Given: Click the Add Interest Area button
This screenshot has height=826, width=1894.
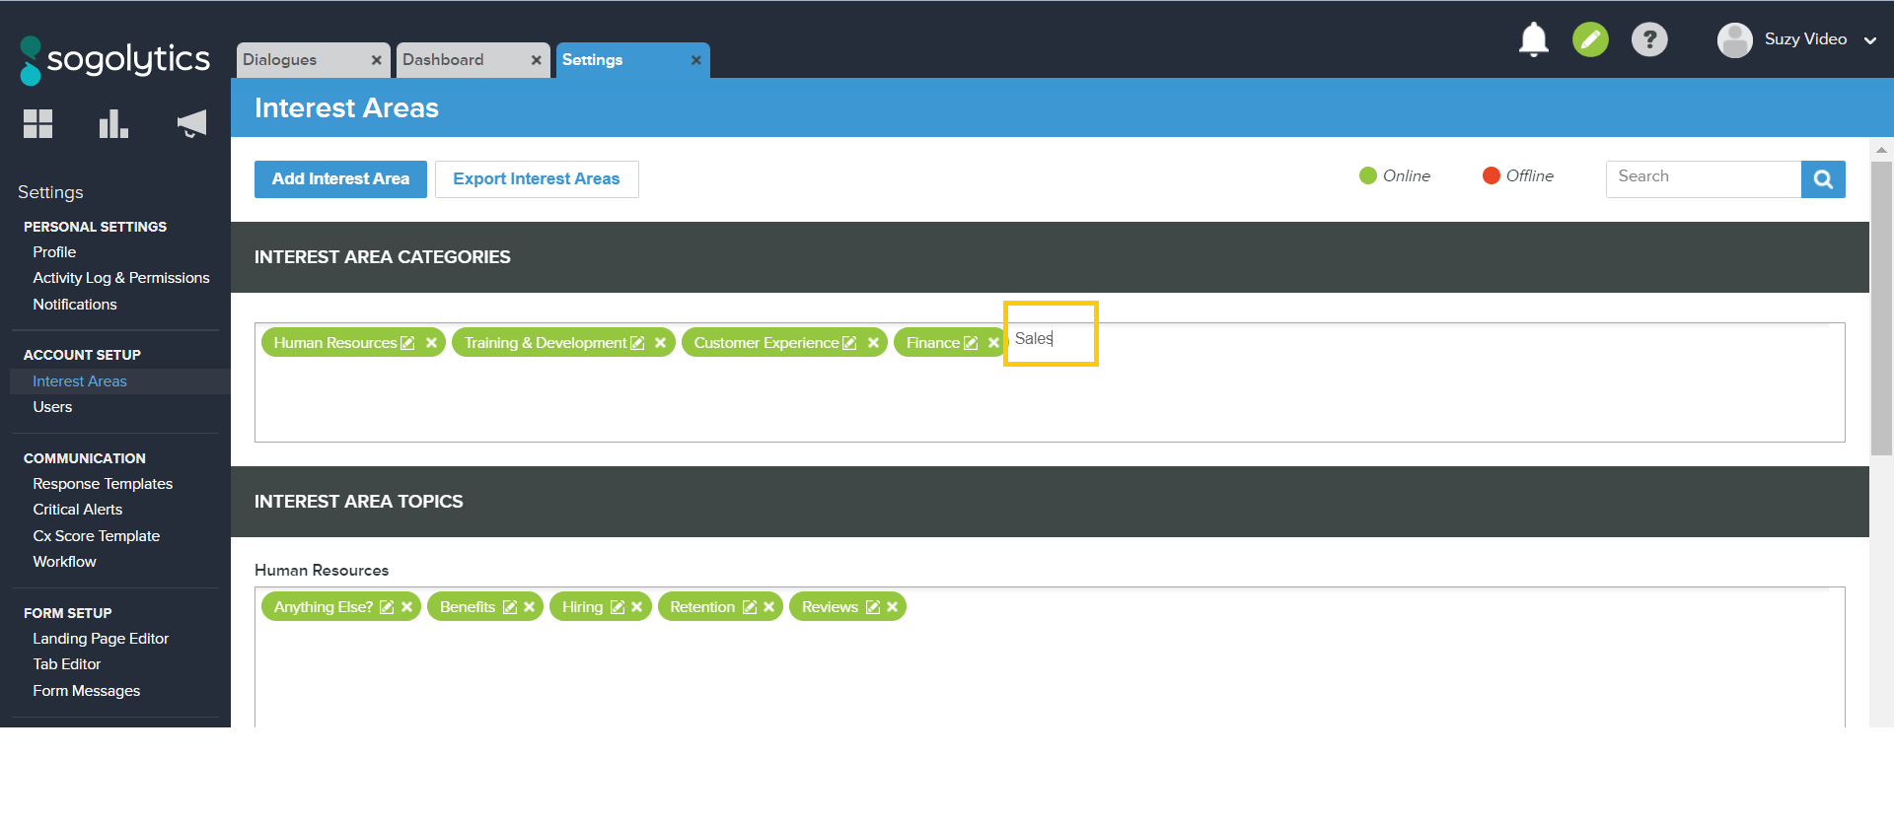Looking at the screenshot, I should pos(340,179).
